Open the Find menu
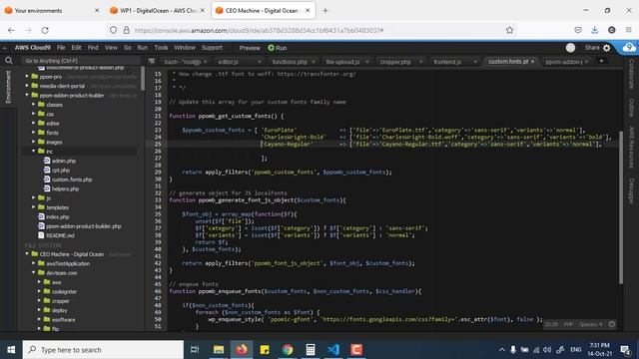 tap(93, 48)
